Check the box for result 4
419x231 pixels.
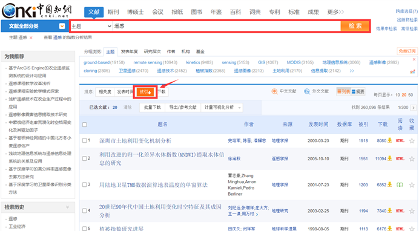[84, 210]
